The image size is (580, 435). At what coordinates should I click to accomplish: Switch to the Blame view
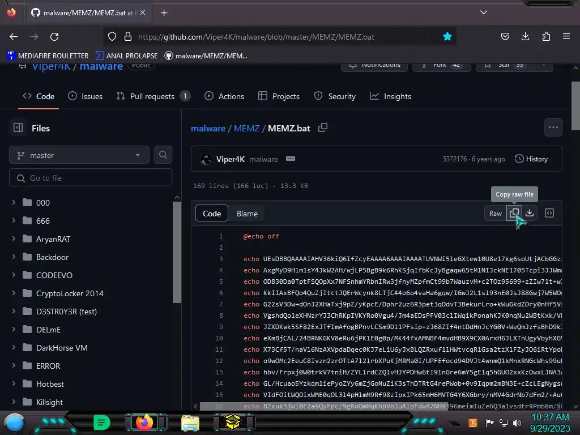(247, 214)
